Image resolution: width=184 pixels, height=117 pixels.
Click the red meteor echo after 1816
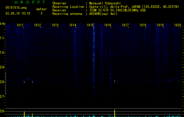[x=115, y=81]
